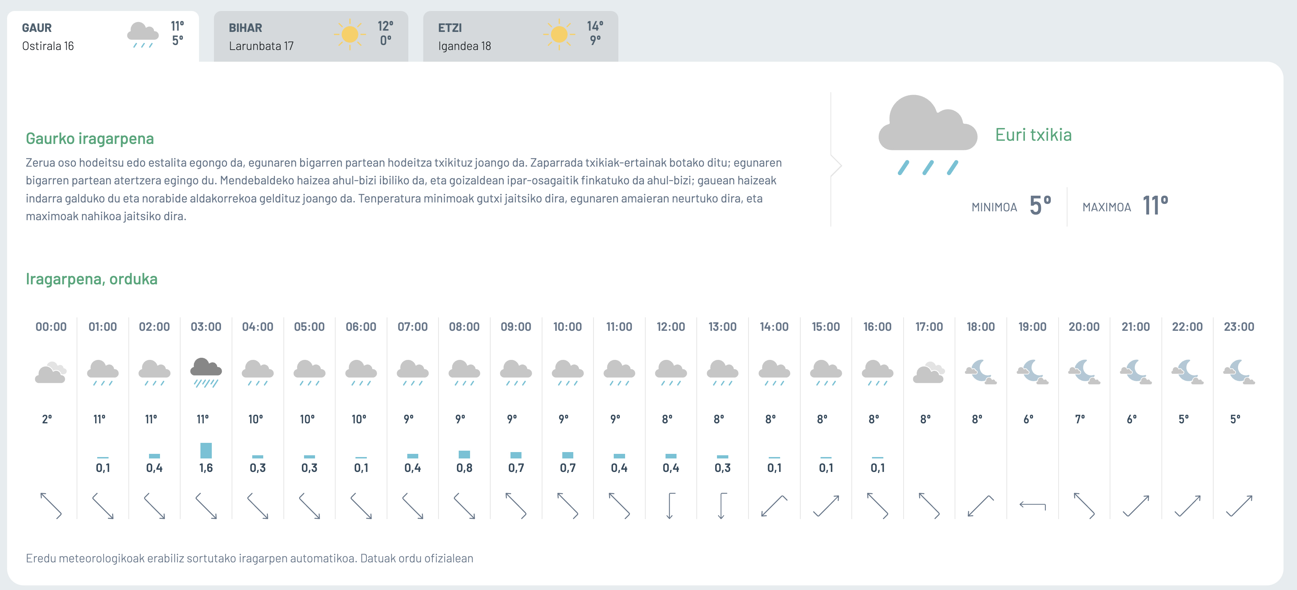
Task: Select the GAUR Ostirala 16 tab
Action: click(x=102, y=36)
